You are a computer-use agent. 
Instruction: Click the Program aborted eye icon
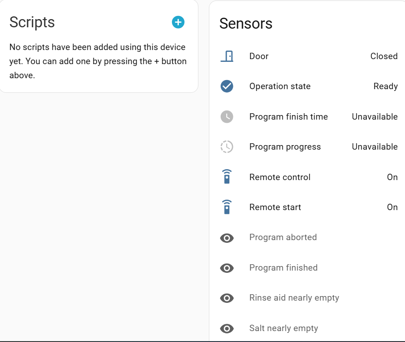pos(227,237)
